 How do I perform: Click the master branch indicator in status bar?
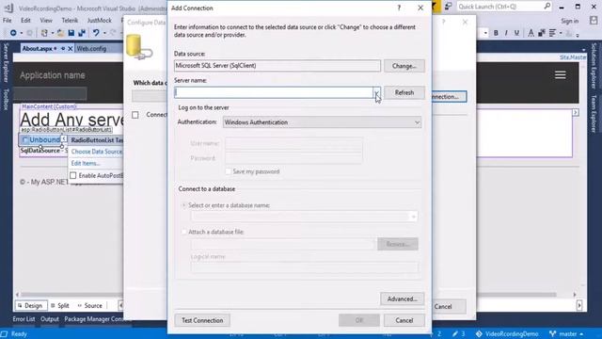(566, 333)
